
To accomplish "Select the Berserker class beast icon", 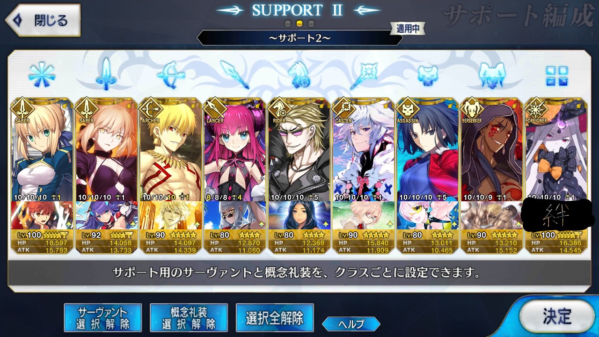I will click(x=491, y=75).
